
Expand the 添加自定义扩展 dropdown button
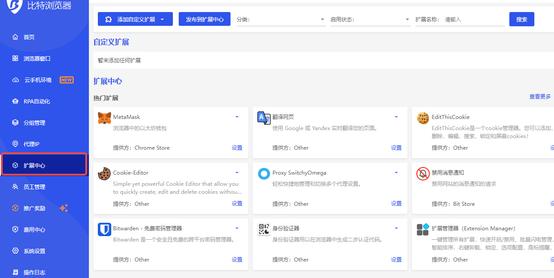(x=162, y=19)
